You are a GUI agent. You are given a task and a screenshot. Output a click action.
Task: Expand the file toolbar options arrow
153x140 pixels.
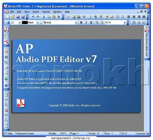27,17
